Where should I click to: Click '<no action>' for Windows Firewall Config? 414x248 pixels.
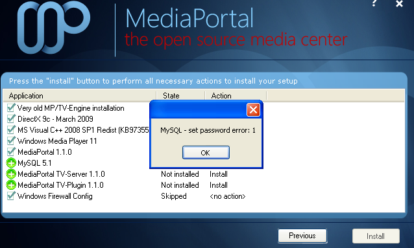228,196
